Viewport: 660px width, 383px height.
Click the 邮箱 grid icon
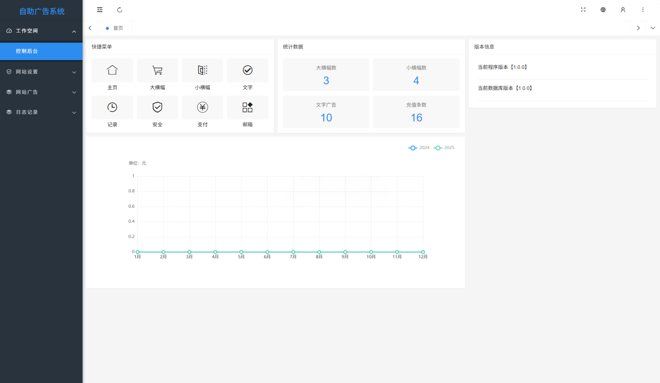247,107
